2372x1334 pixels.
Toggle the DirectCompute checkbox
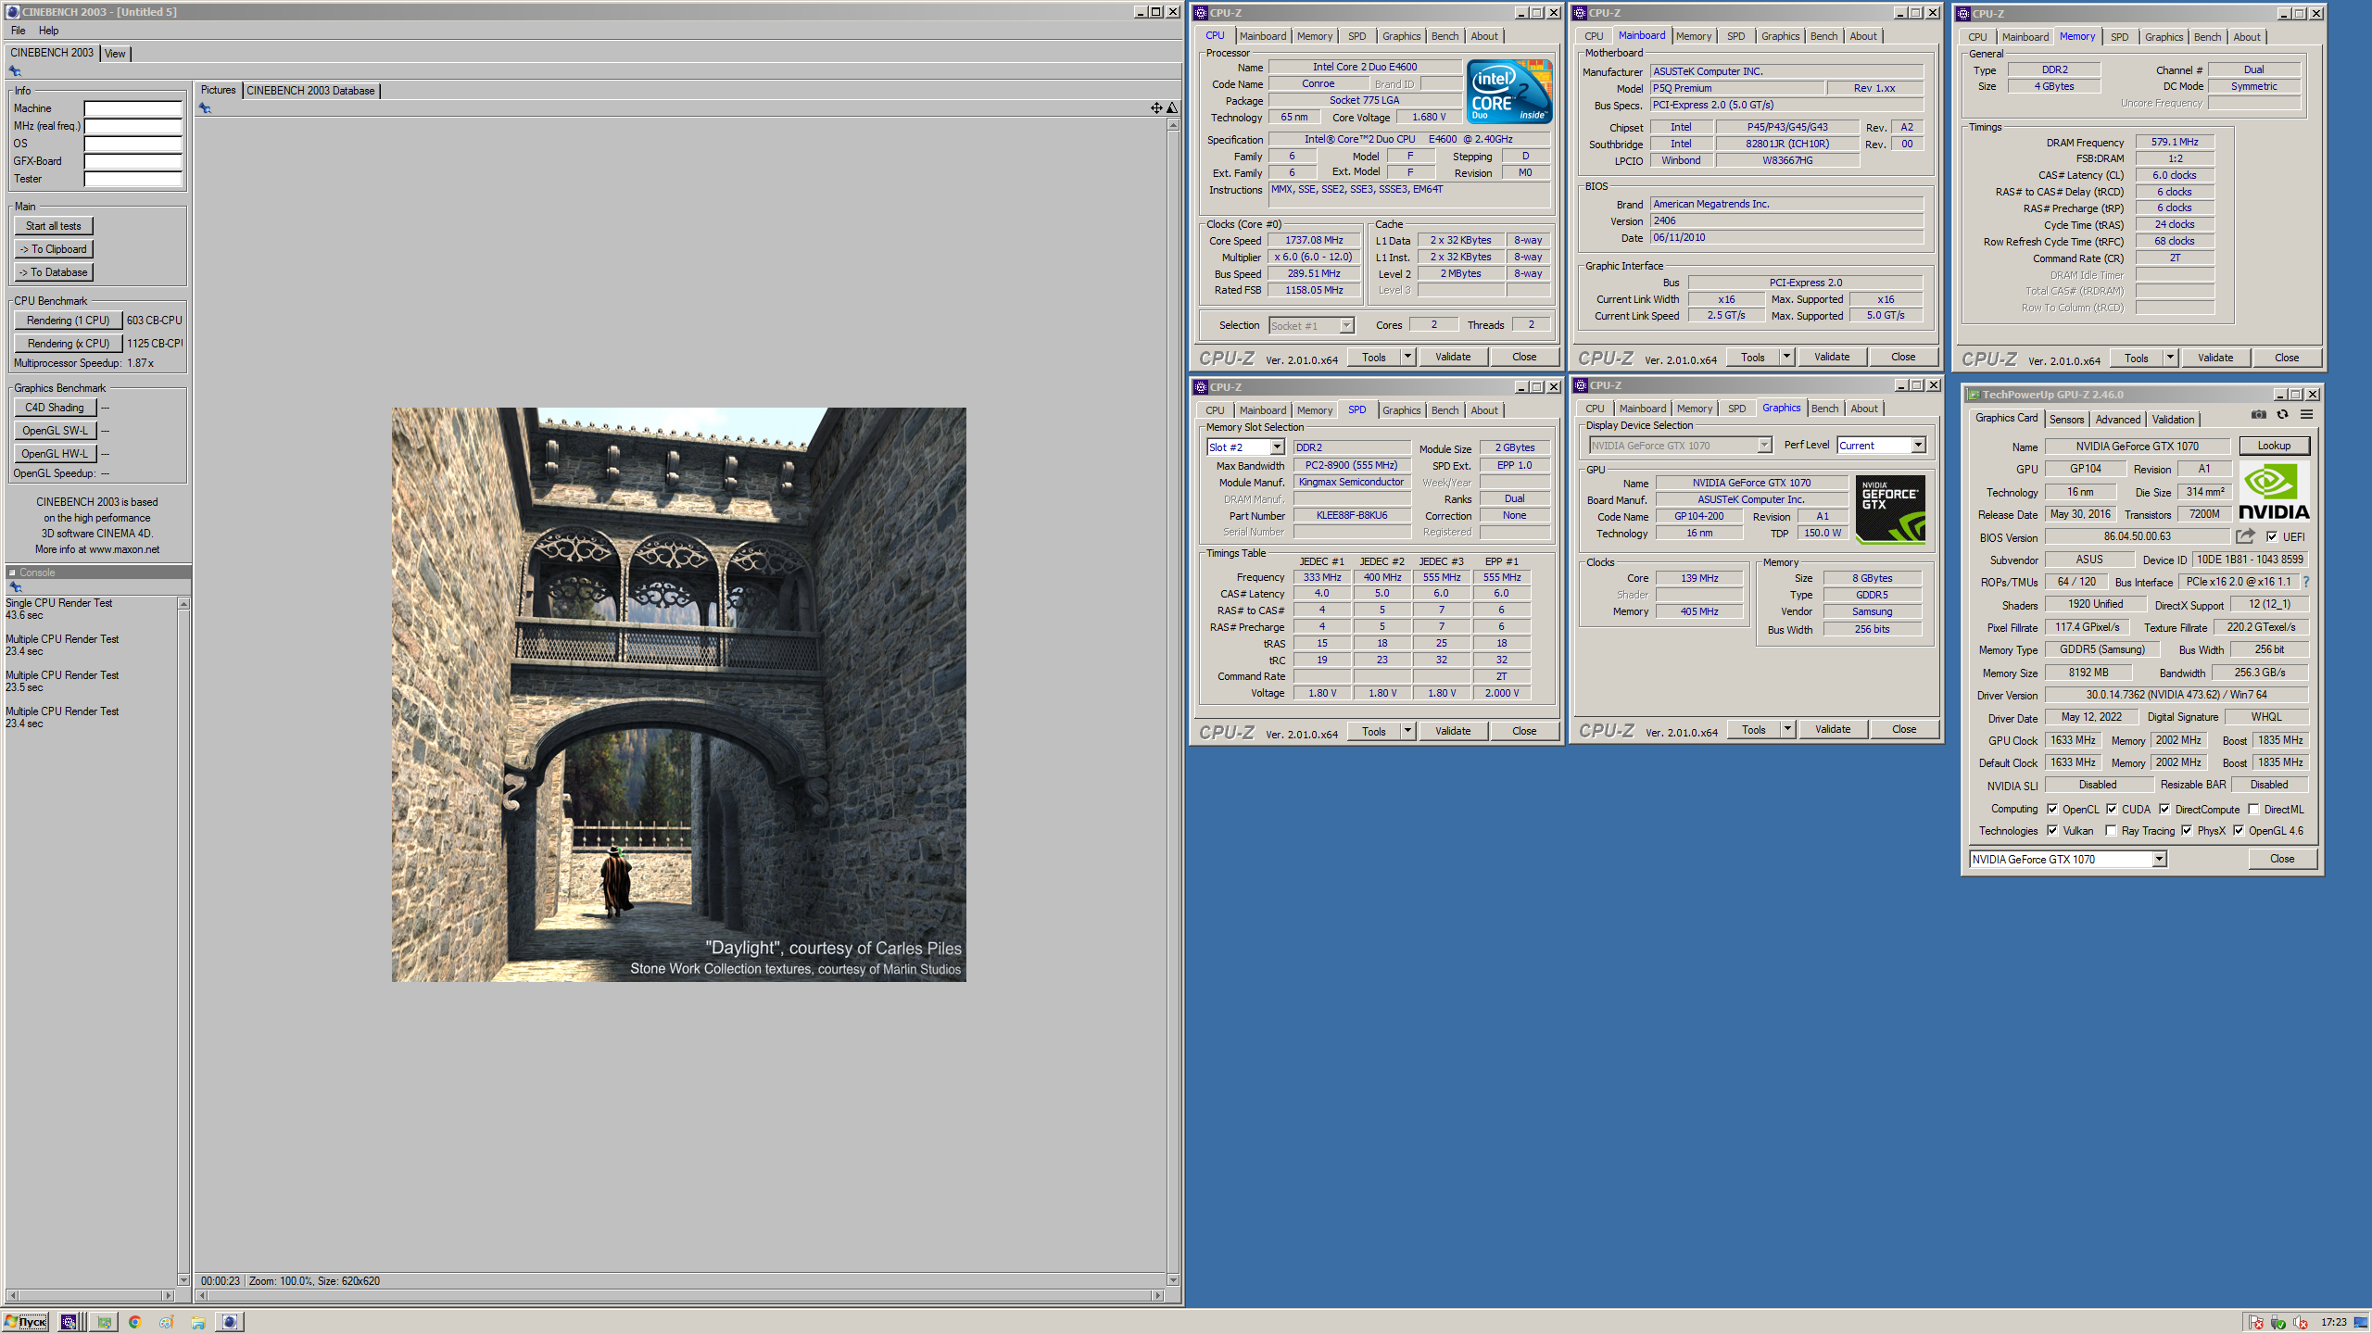pos(2164,809)
